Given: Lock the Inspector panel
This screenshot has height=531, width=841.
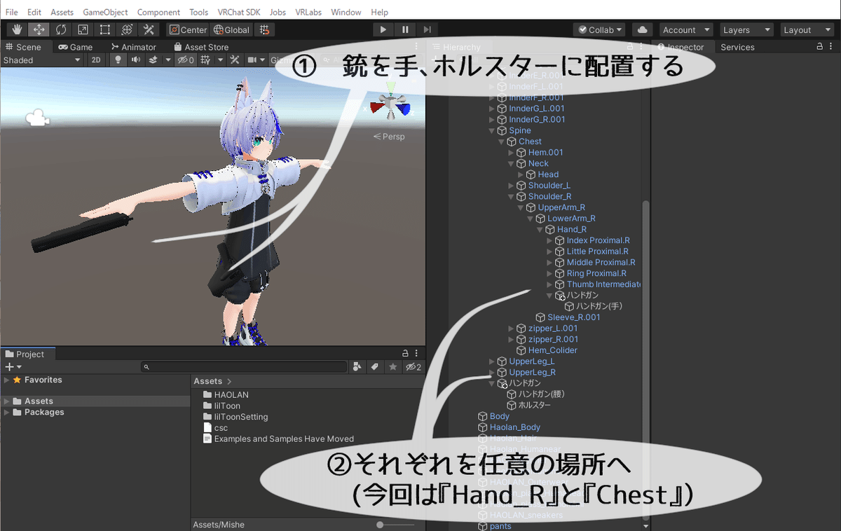Looking at the screenshot, I should click(x=821, y=46).
